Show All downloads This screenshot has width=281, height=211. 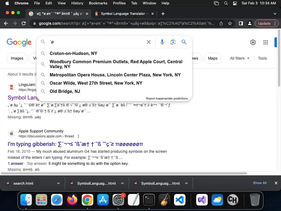pos(260,183)
